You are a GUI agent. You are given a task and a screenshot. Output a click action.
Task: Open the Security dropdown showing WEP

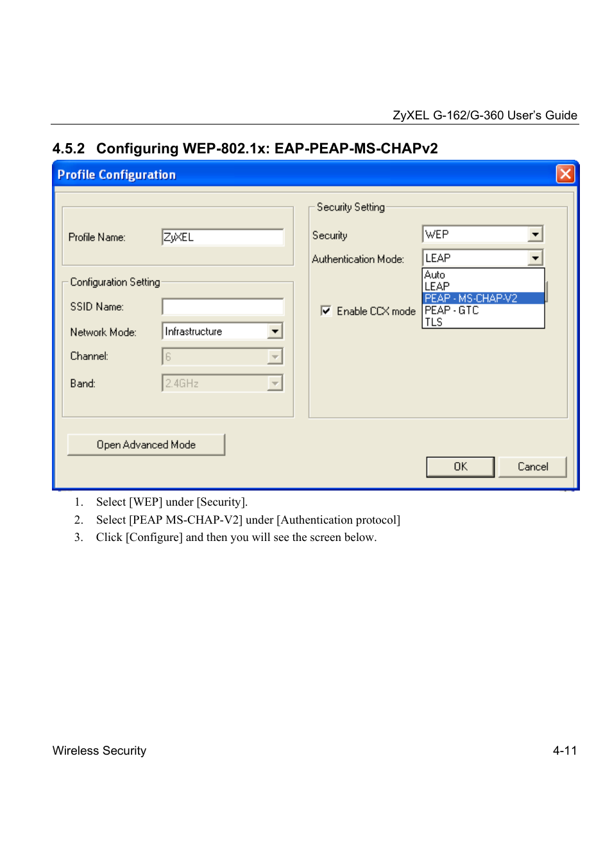click(483, 234)
